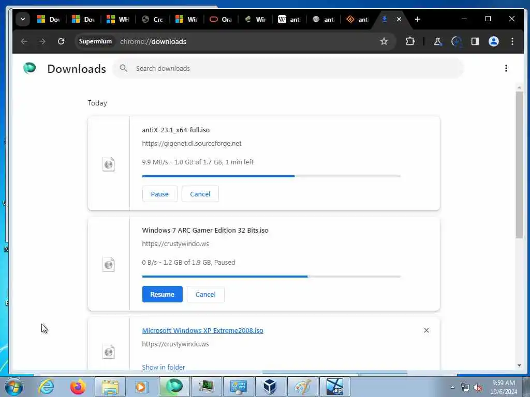Open the Downloads page more actions menu

(x=506, y=69)
